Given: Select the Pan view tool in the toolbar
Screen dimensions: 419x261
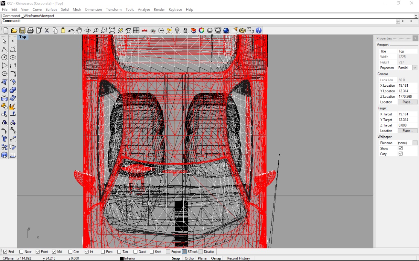Looking at the screenshot, I should point(79,30).
